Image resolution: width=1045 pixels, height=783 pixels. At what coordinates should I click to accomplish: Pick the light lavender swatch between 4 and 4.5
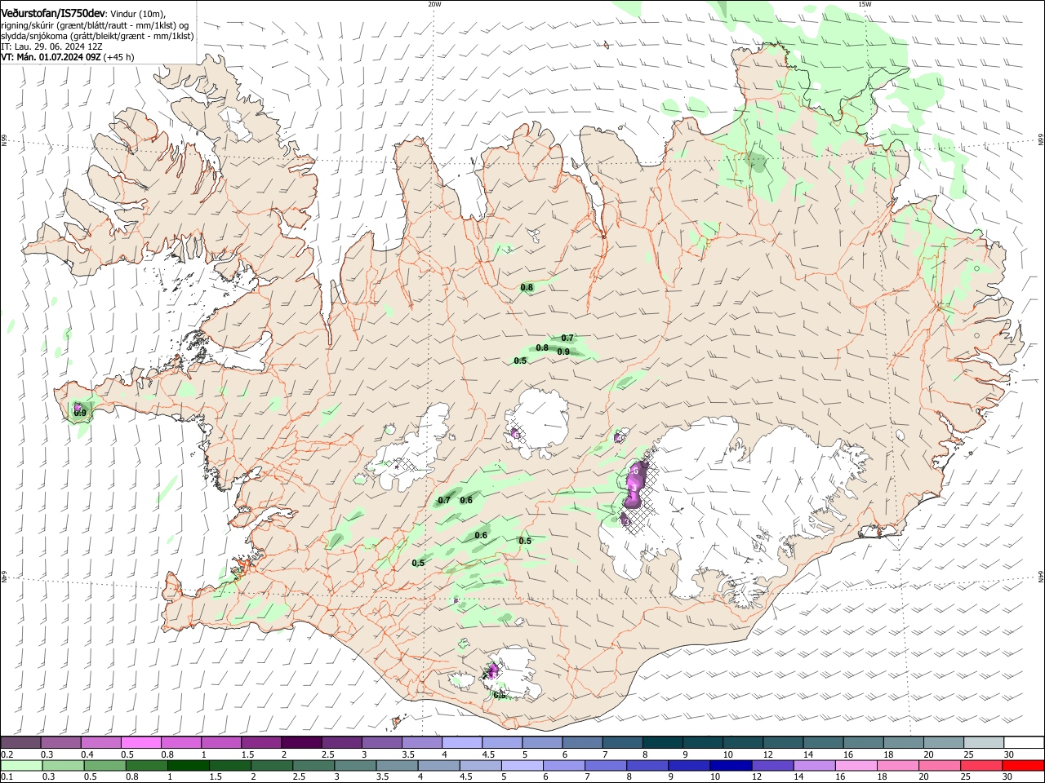tap(462, 743)
